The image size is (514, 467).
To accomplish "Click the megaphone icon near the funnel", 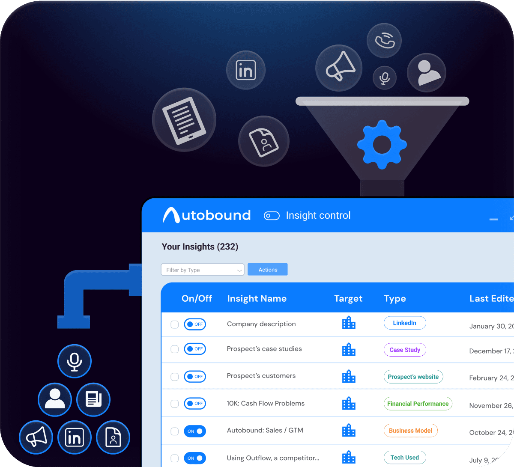I will 339,68.
